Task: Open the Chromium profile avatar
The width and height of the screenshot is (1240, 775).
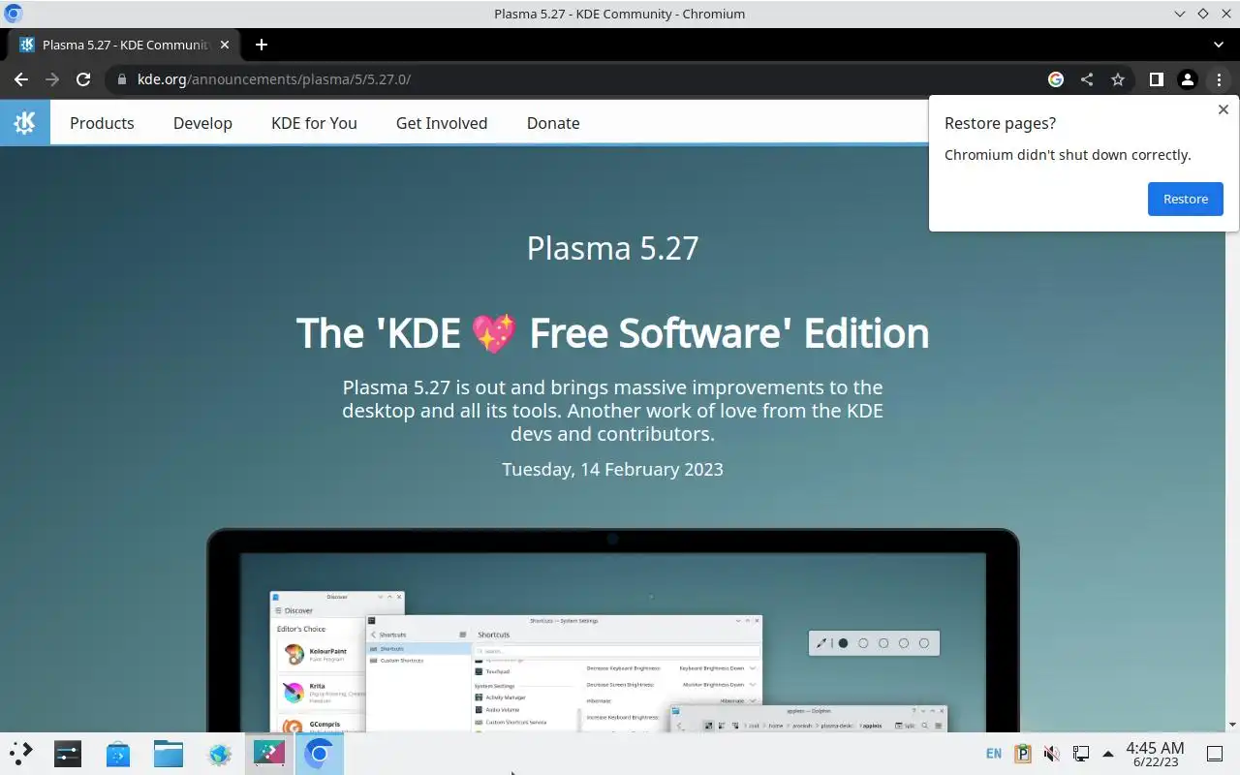Action: pyautogui.click(x=1187, y=79)
